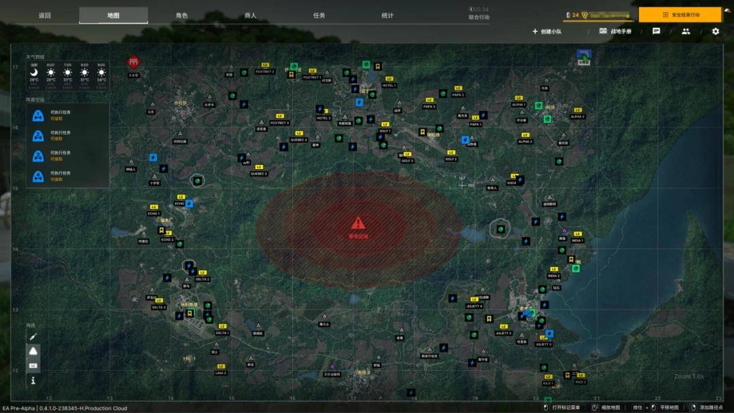The image size is (734, 413).
Task: Click the red warning triangle danger zone marker
Action: tap(357, 223)
